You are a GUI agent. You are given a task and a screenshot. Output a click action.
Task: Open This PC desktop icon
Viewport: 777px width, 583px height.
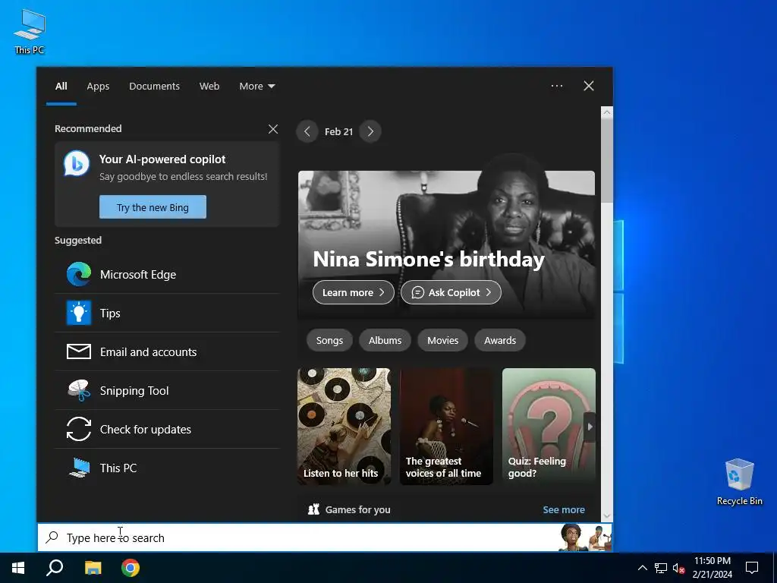coord(30,31)
